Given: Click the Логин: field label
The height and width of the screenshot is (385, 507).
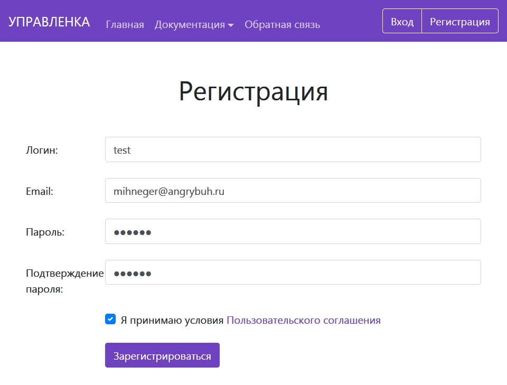Looking at the screenshot, I should [42, 151].
